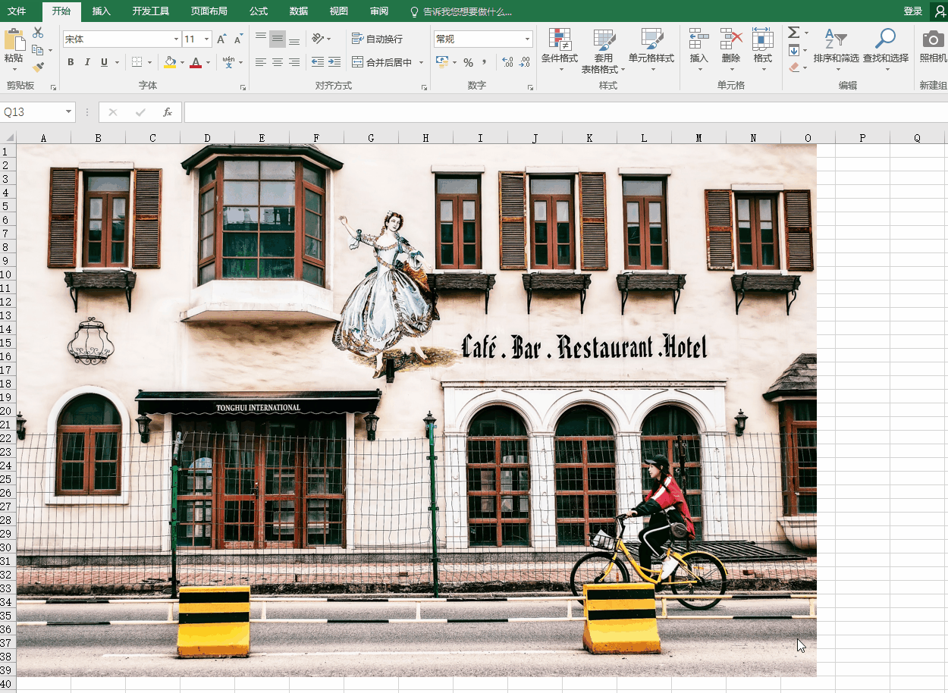The width and height of the screenshot is (948, 693).
Task: Toggle Bold formatting
Action: [71, 62]
